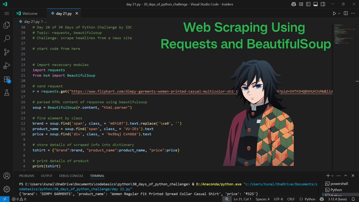Change end of line sequence CRLF
359x202 pixels.
291,199
